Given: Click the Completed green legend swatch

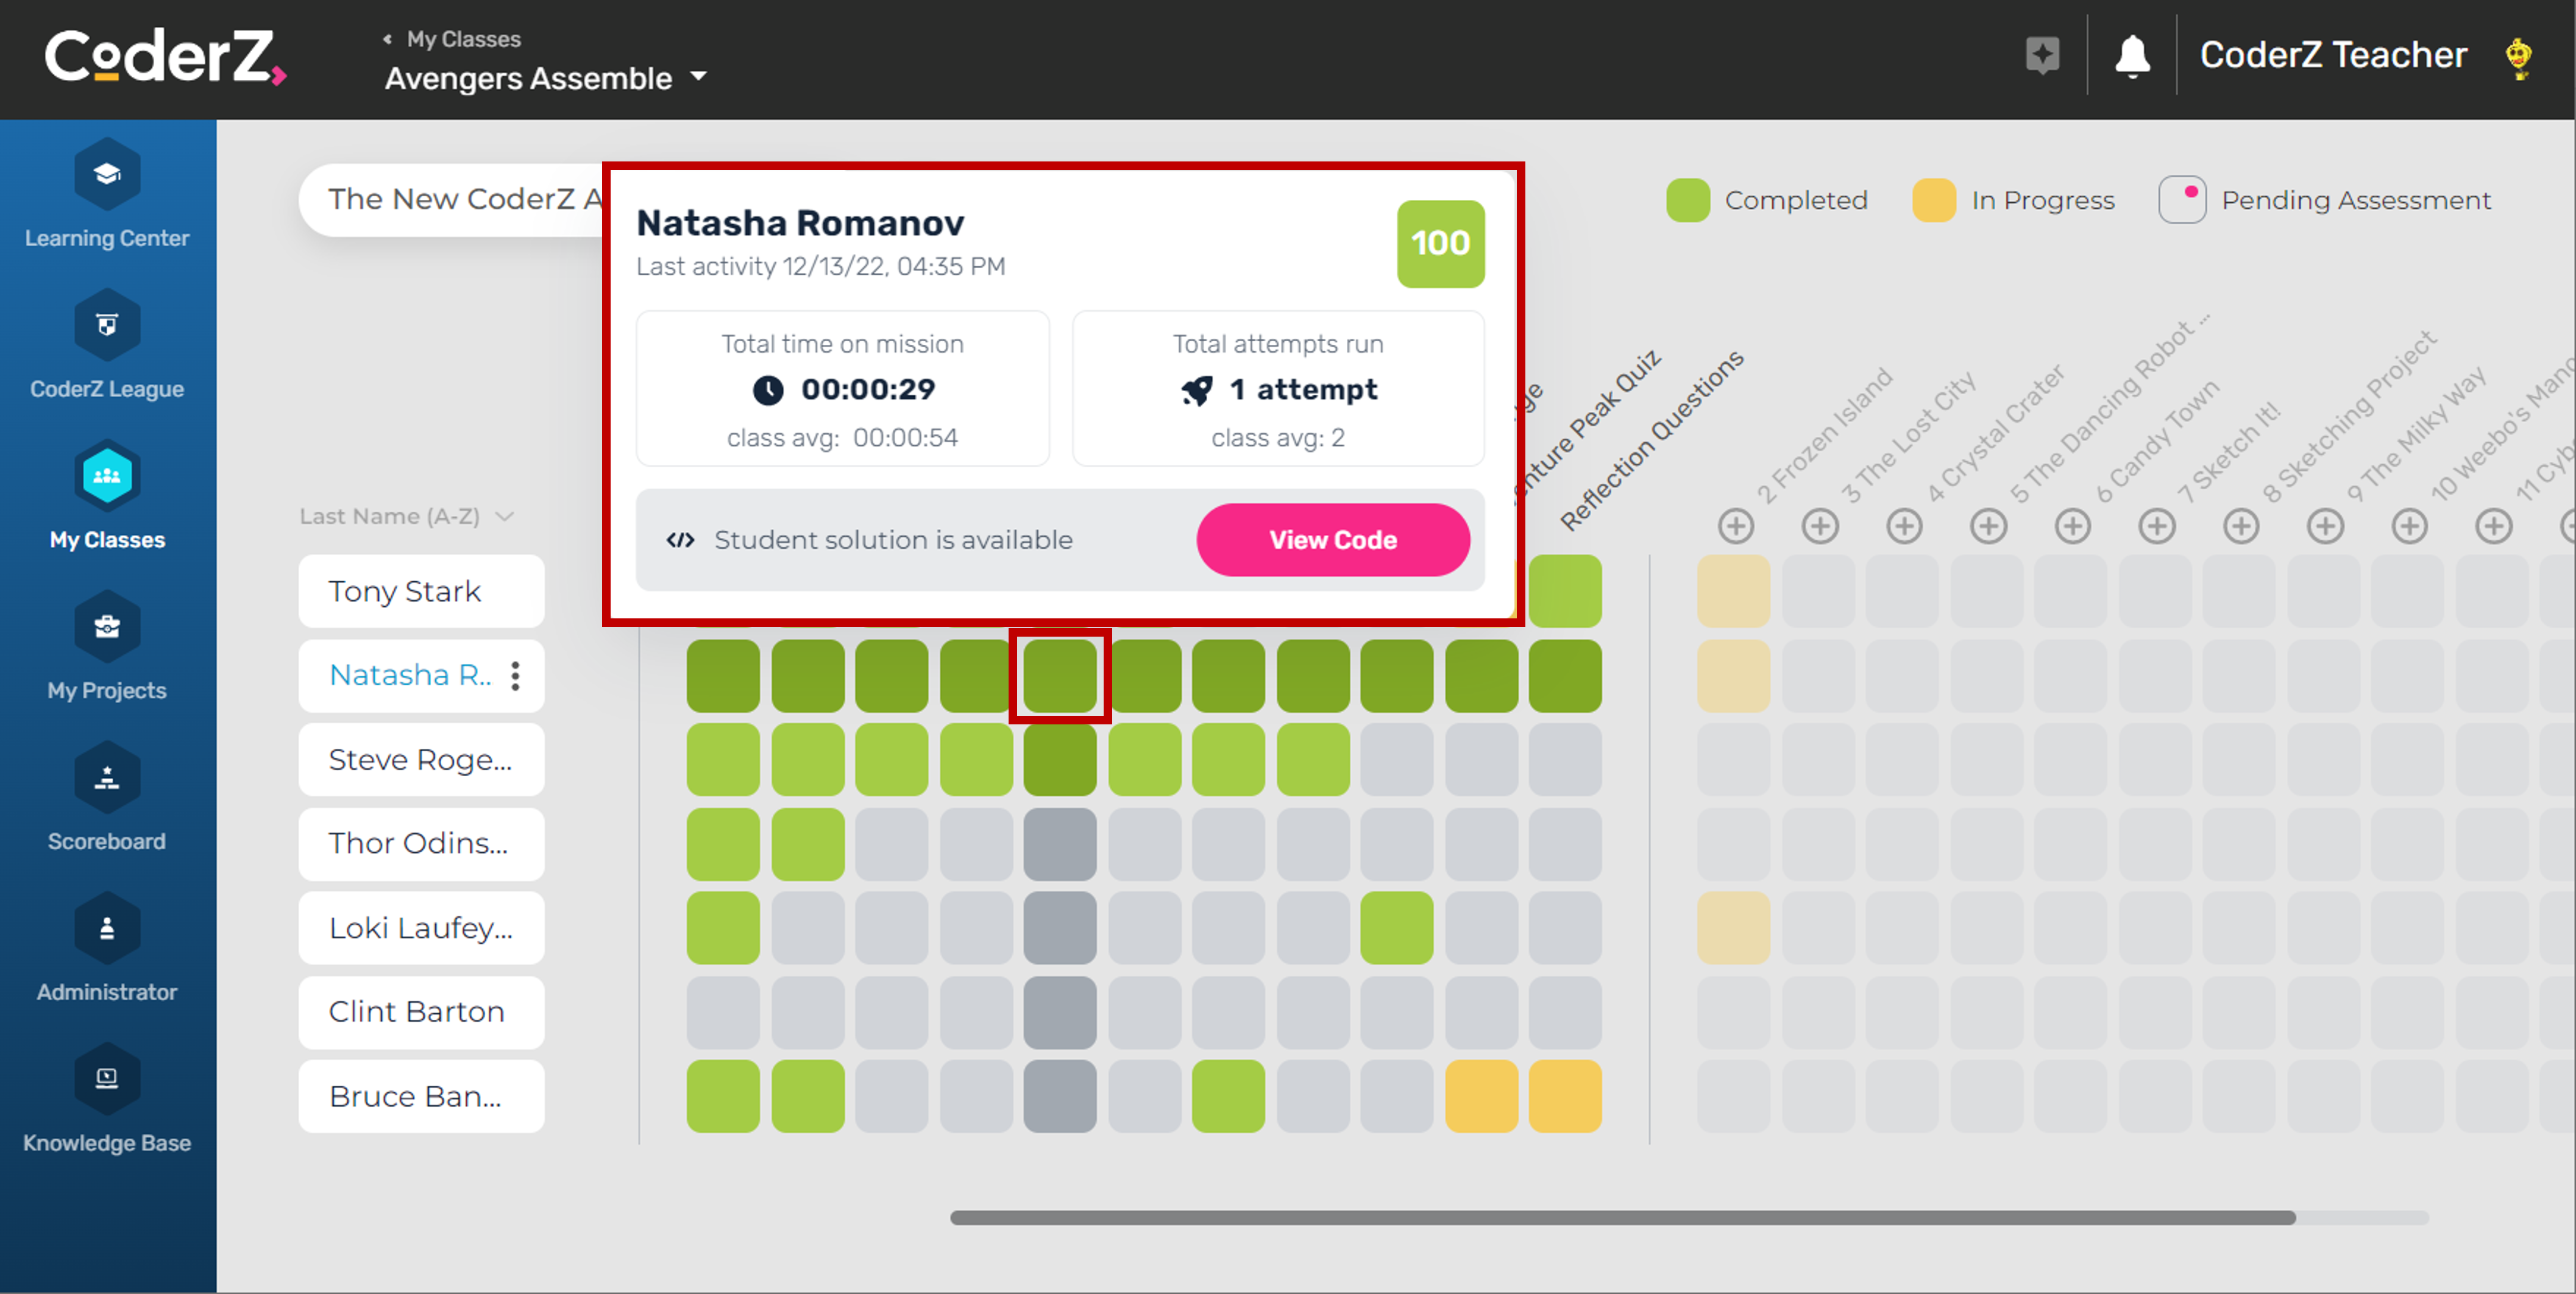Looking at the screenshot, I should [x=1687, y=200].
